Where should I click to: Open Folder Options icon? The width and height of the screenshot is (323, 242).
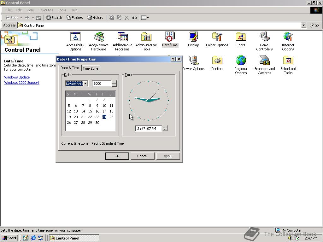click(217, 39)
